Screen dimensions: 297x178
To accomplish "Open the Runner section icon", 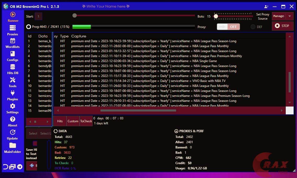I will (x=13, y=14).
